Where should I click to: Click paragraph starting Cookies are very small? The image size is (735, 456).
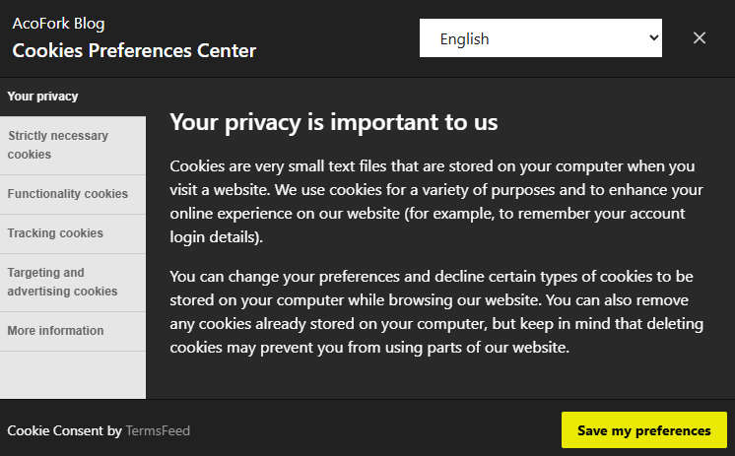(435, 202)
